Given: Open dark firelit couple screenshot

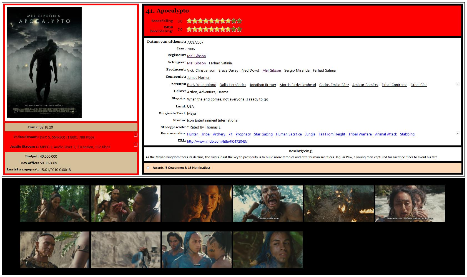Looking at the screenshot, I should coord(197,204).
